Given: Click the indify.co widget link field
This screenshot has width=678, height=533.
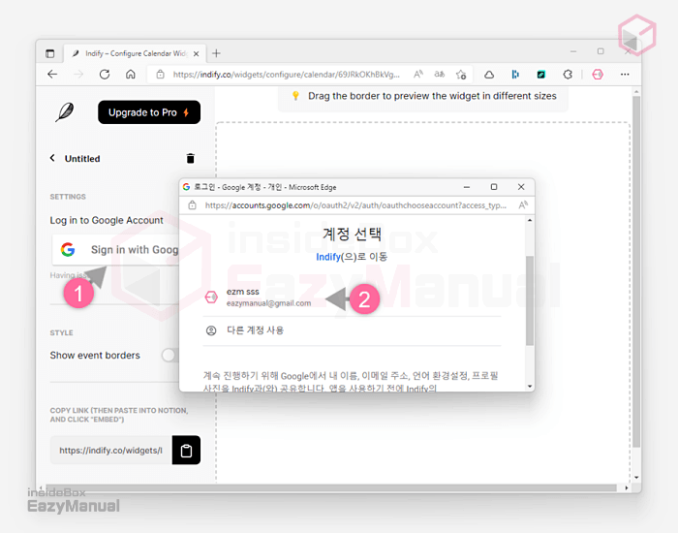Looking at the screenshot, I should click(111, 451).
